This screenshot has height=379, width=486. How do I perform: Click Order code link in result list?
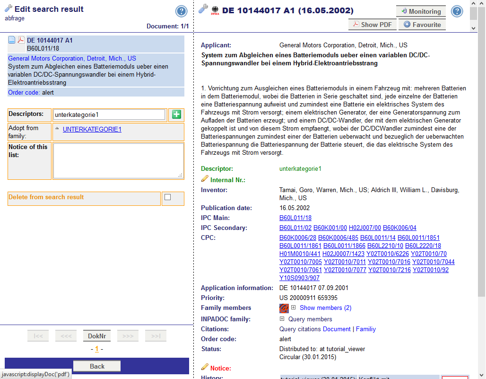(x=24, y=92)
